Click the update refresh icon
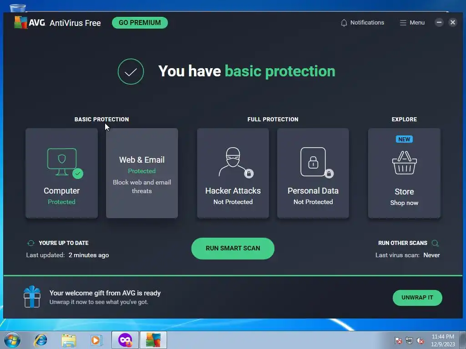This screenshot has height=349, width=466. [31, 243]
